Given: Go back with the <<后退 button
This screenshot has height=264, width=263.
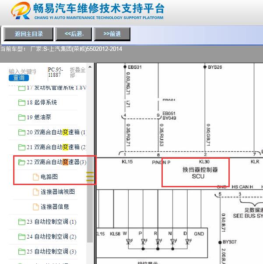Looking at the screenshot, I should [74, 34].
